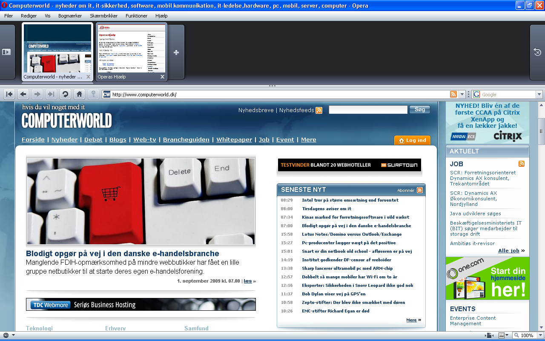Click the Rewind navigation button
Screen dimensions: 545x341
pos(9,94)
